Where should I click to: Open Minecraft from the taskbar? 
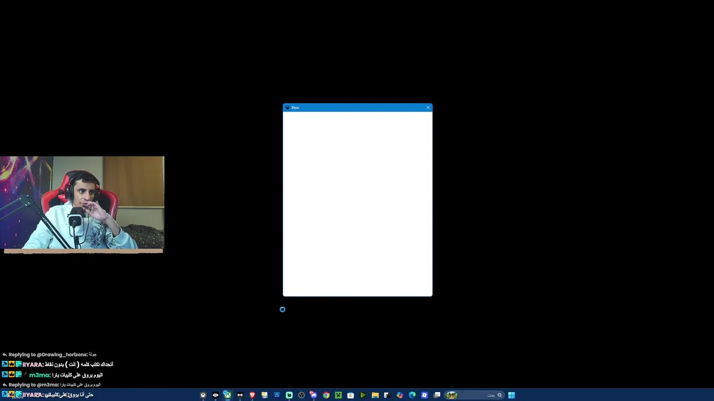click(x=339, y=395)
